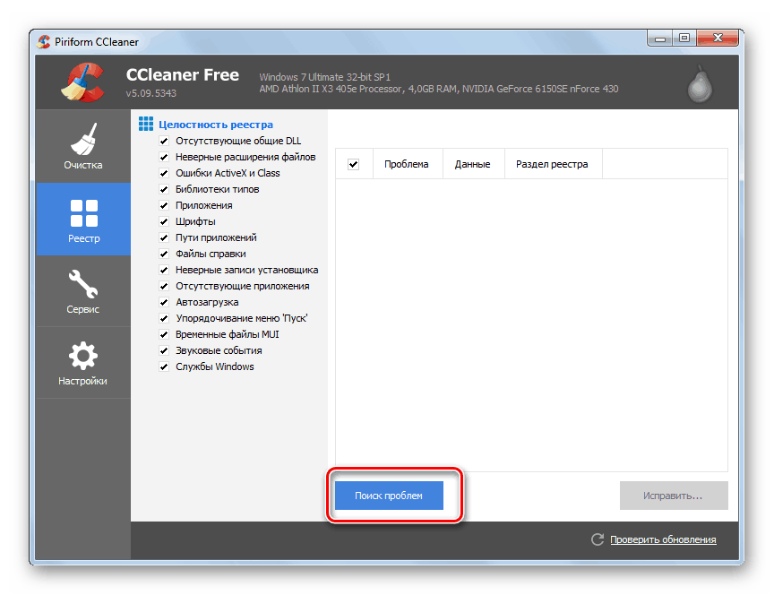This screenshot has width=774, height=595.
Task: Click the pear icon in the header
Action: [x=700, y=84]
